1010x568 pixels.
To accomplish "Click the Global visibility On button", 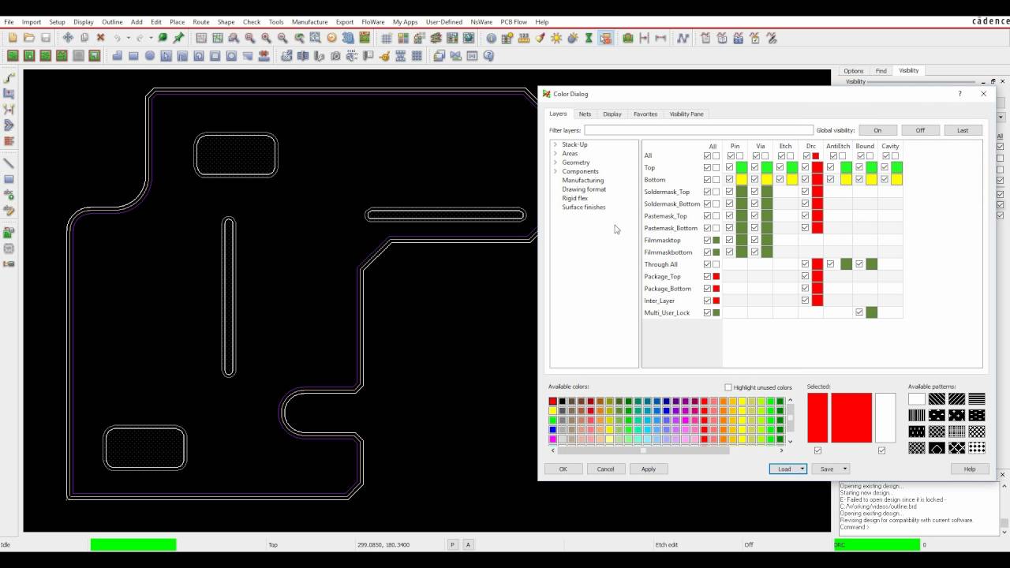I will [x=877, y=130].
